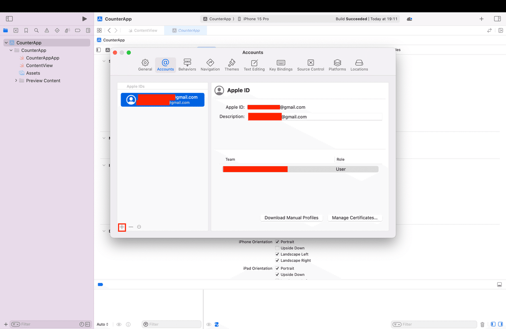The height and width of the screenshot is (329, 506).
Task: Open the Source Control settings tab
Action: pyautogui.click(x=311, y=65)
